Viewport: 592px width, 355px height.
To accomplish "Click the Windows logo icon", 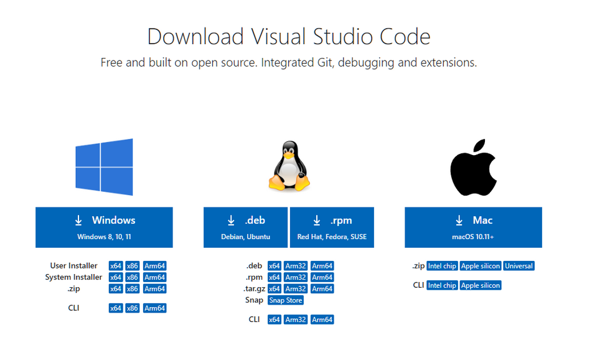I will (x=104, y=167).
